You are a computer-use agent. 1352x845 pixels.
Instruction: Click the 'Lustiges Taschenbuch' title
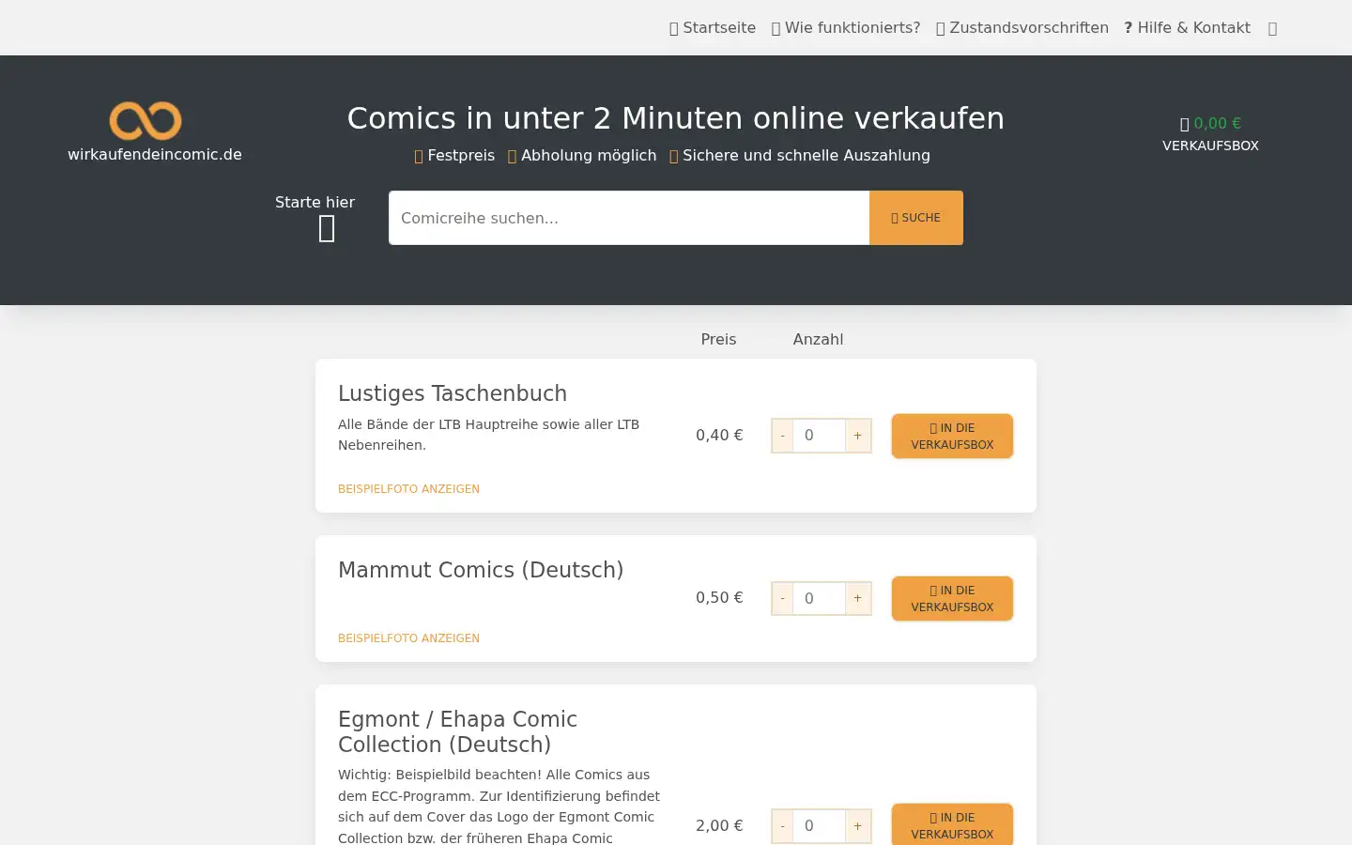(x=453, y=393)
